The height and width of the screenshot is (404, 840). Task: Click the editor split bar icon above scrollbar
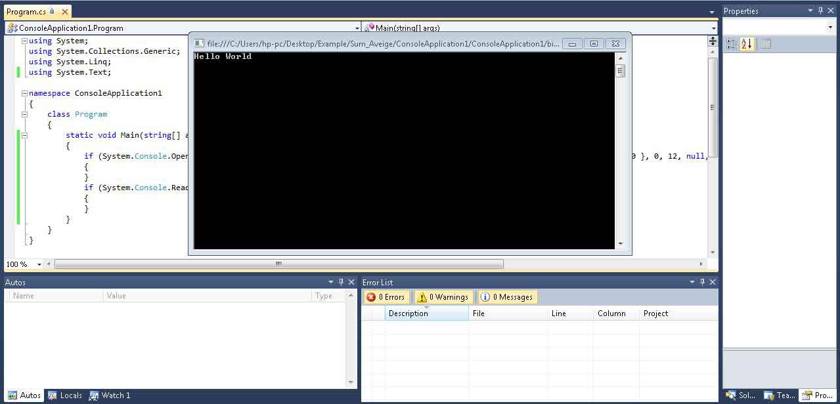coord(713,41)
